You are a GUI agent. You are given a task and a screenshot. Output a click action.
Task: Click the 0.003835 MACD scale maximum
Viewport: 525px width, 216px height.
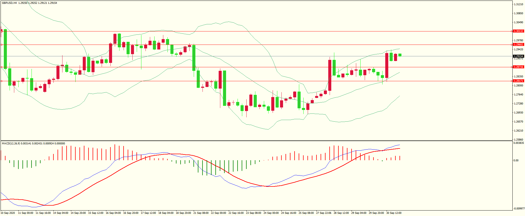pos(519,143)
